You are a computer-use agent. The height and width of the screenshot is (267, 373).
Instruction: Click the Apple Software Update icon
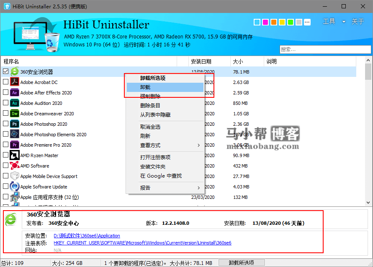15,186
